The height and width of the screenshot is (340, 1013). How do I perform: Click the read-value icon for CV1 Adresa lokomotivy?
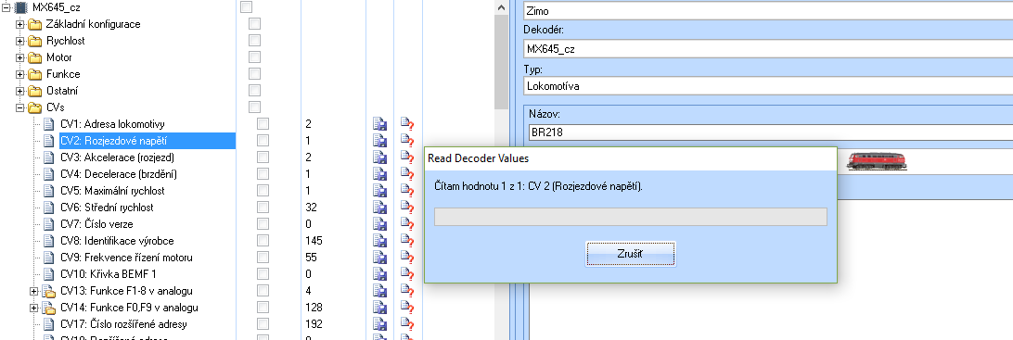[406, 124]
